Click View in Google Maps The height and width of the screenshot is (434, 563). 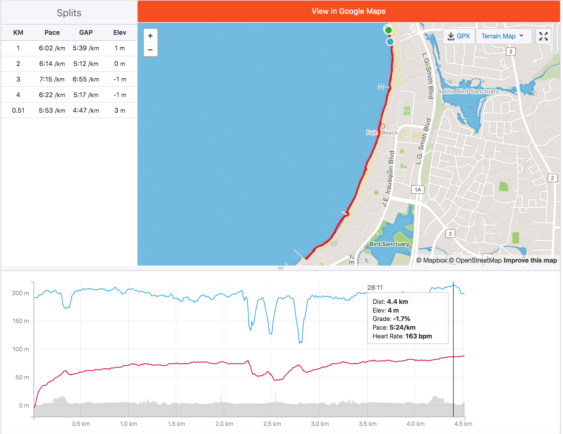tap(348, 11)
